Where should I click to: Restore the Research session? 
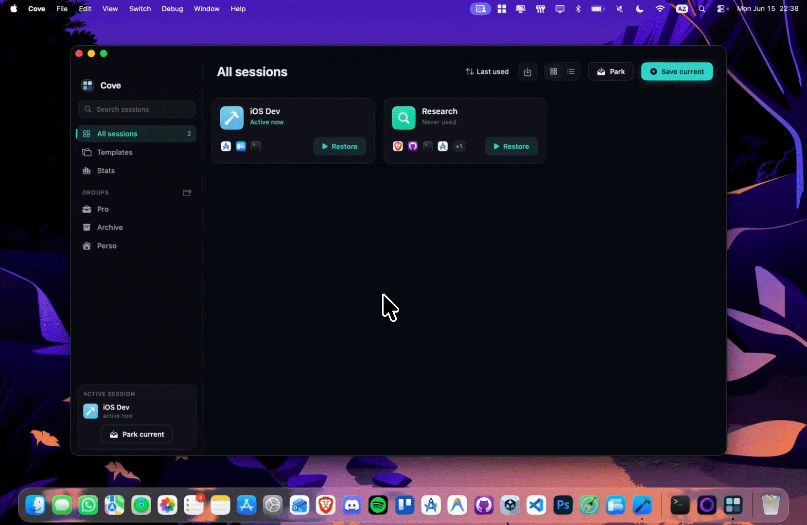coord(511,146)
